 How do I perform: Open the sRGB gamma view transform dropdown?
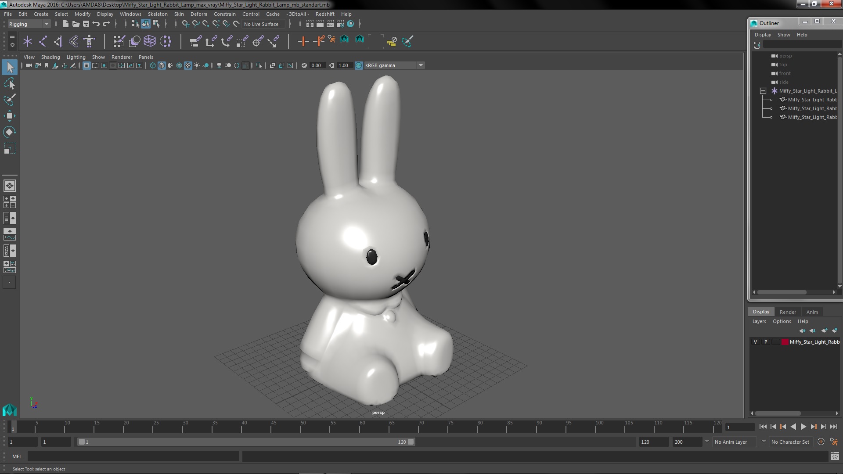(394, 65)
